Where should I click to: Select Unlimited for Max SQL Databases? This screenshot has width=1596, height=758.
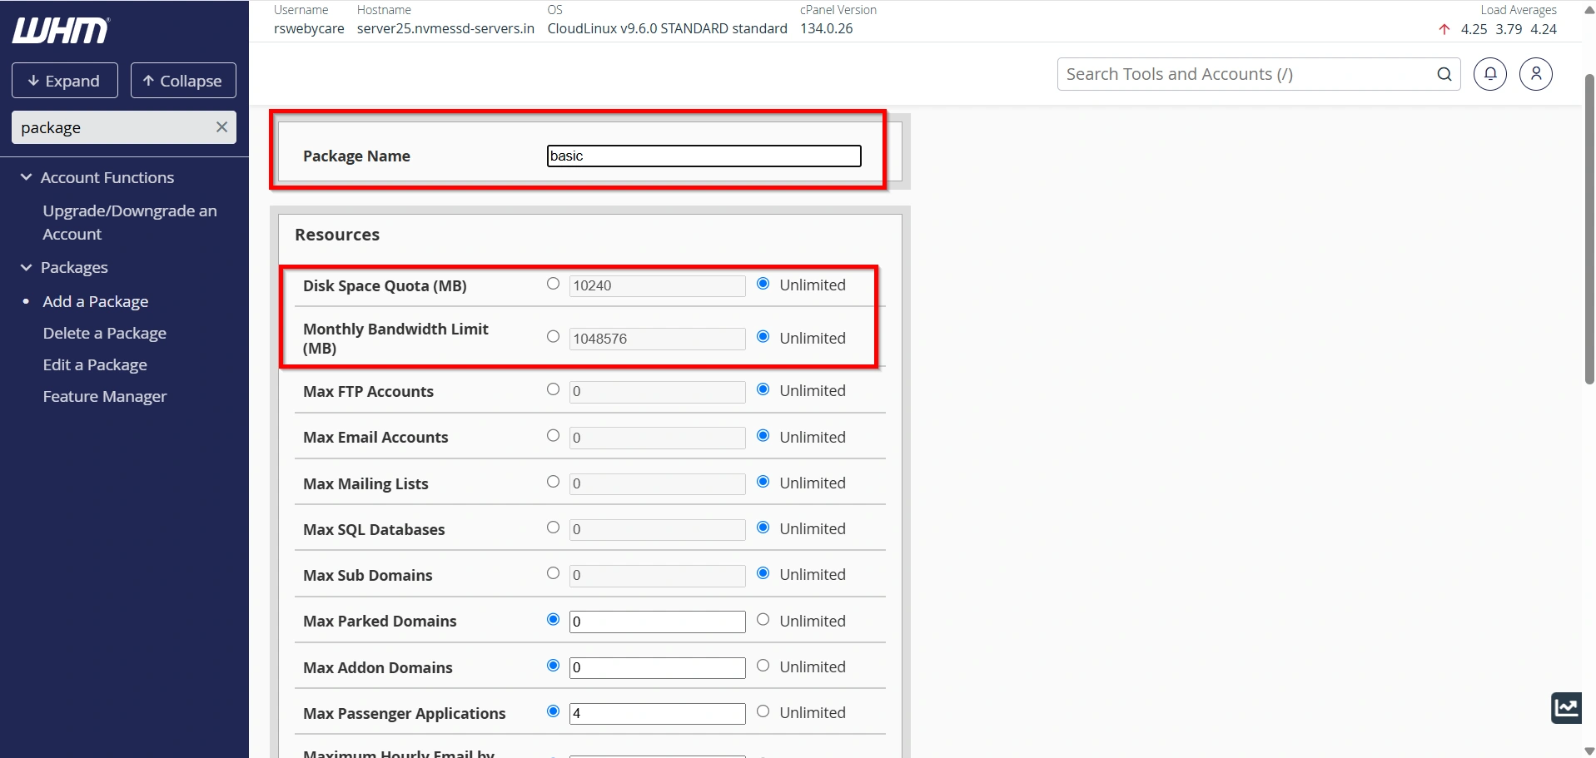click(763, 528)
